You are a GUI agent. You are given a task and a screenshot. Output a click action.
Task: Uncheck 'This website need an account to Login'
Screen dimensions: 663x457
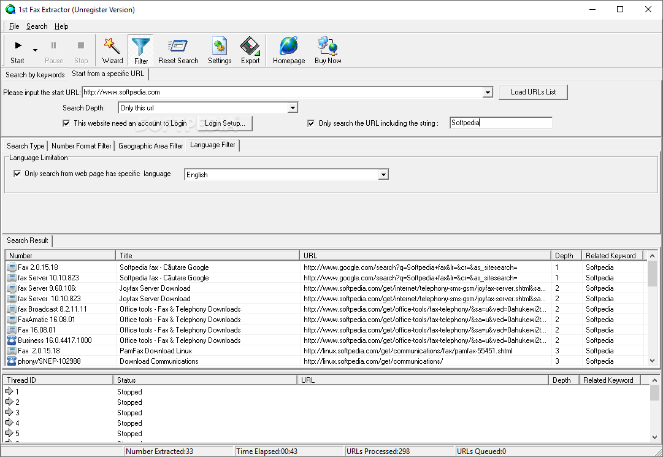pos(66,123)
